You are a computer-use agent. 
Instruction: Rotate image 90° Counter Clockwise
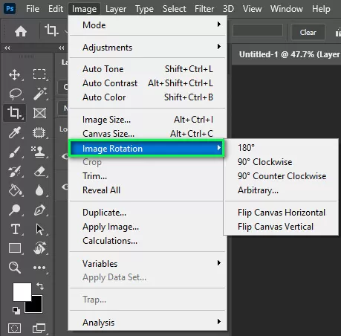click(281, 176)
